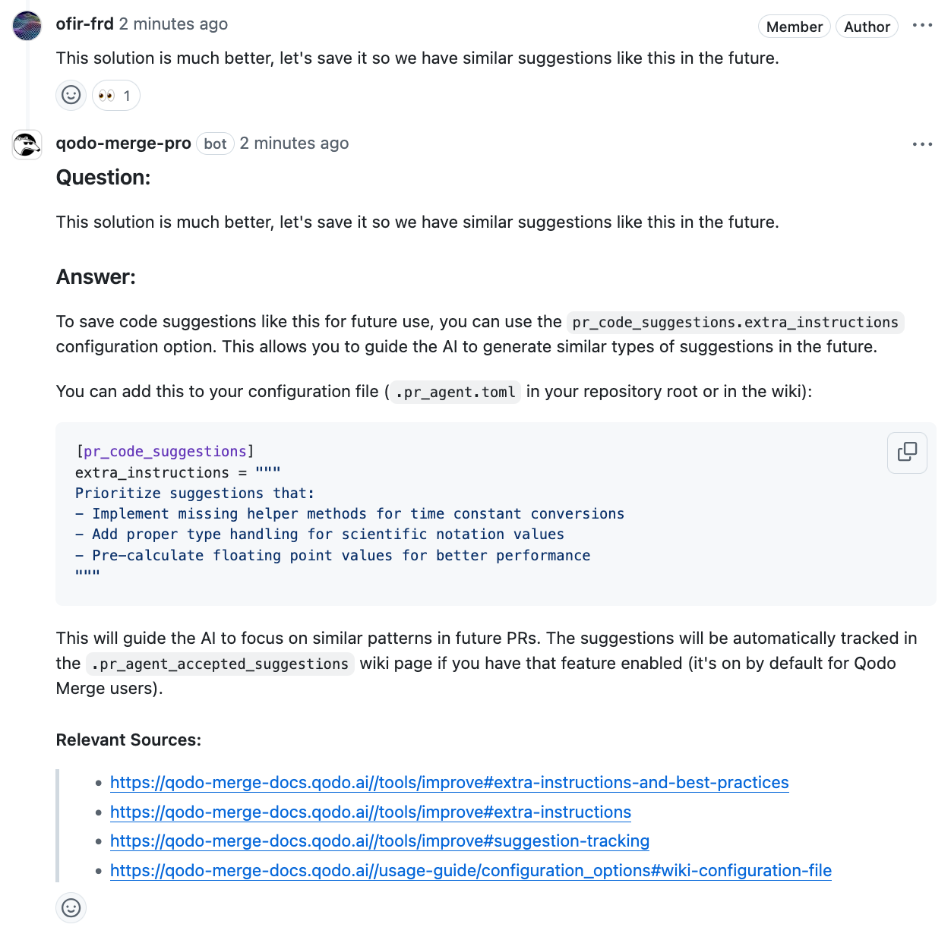Click the ofir-frd comment's '2 minutes ago' timestamp

tap(173, 24)
